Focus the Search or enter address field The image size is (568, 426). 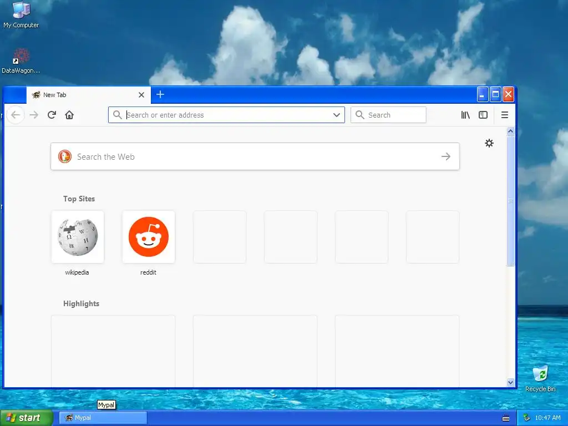[226, 115]
